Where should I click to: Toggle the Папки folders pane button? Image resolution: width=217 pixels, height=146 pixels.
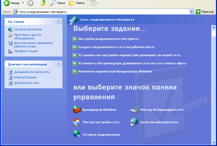tap(77, 3)
